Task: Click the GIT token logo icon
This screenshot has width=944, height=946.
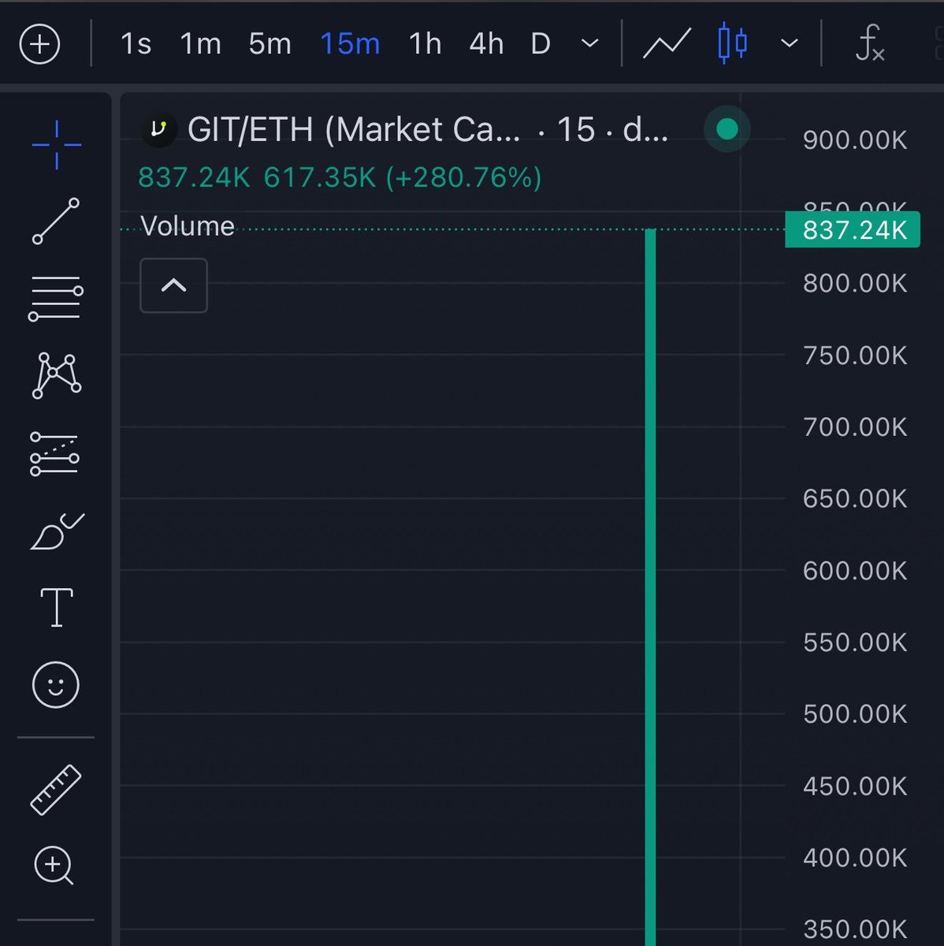Action: click(x=158, y=129)
